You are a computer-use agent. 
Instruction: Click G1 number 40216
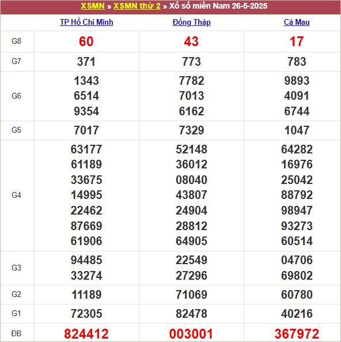[x=297, y=314]
